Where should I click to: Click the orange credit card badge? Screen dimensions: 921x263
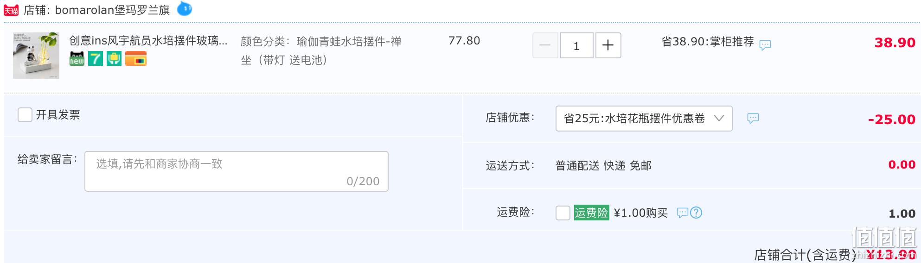[136, 59]
